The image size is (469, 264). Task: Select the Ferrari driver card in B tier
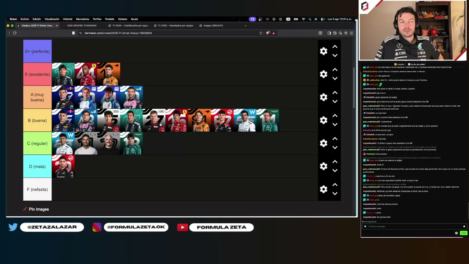177,120
